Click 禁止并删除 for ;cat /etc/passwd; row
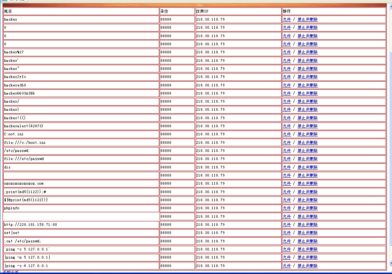This screenshot has width=392, height=274. click(307, 241)
